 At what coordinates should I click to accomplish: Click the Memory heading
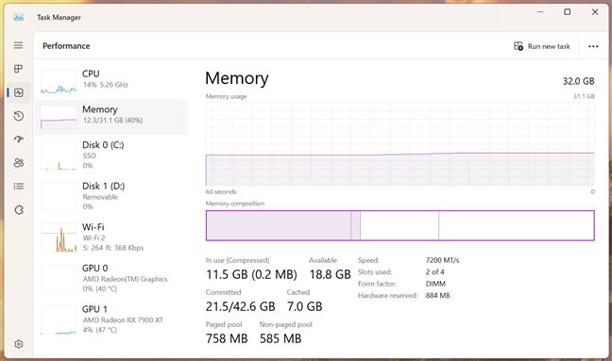(x=237, y=78)
